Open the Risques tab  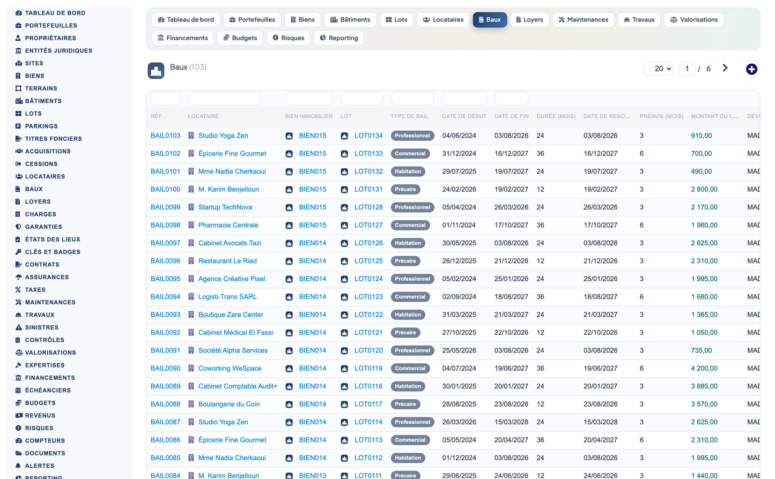coord(288,38)
